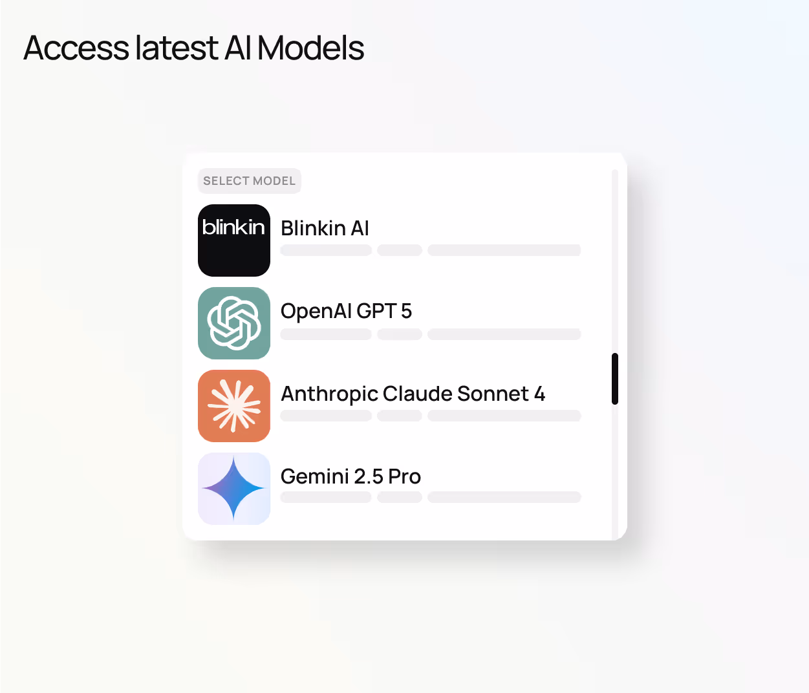Click short middle placeholder under Claude Sonnet 4
Viewport: 809px width, 693px height.
coord(400,416)
